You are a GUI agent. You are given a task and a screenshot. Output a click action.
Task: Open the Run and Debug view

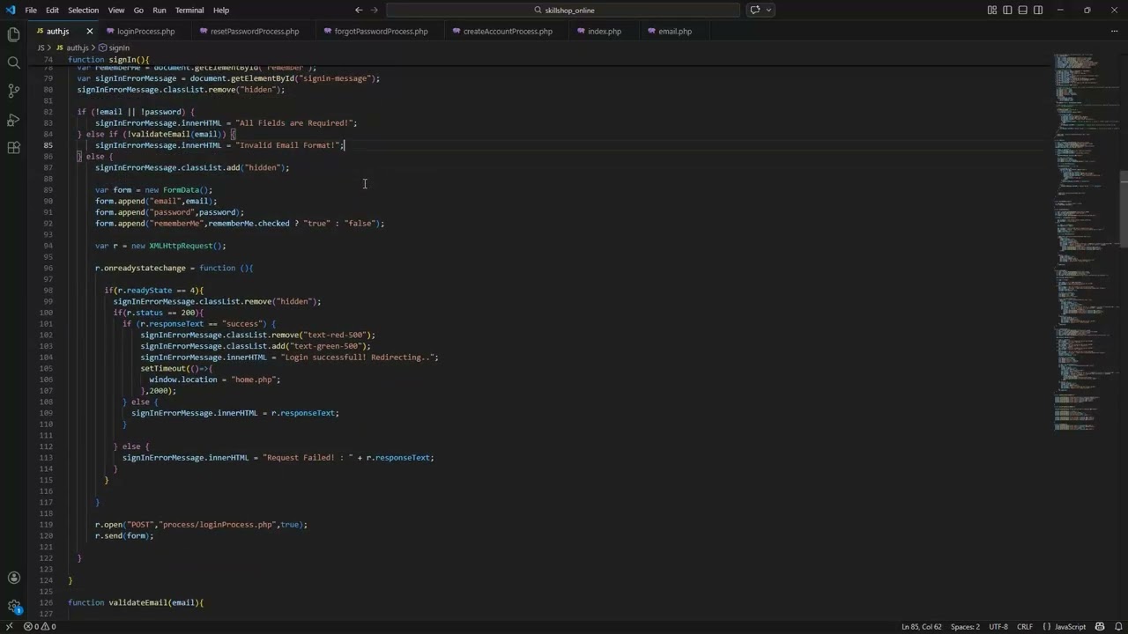[13, 119]
